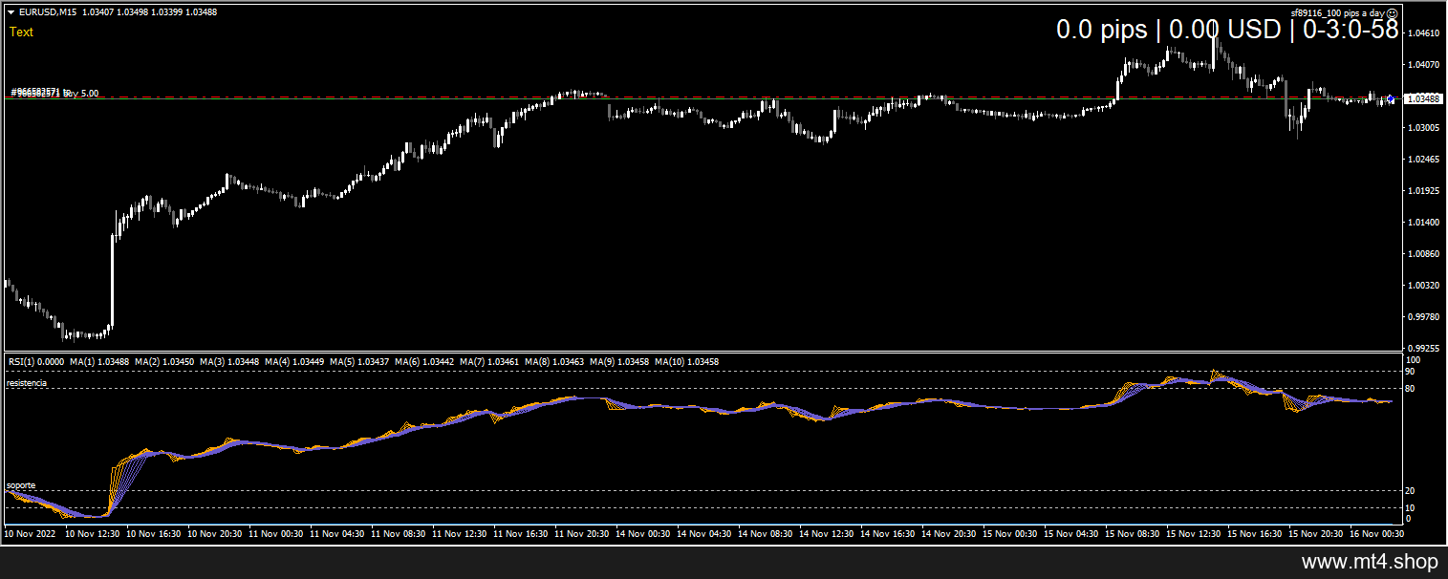Click the 'RSI(1) 0.0000' indicator label
Screen dimensions: 1448x579
36,362
